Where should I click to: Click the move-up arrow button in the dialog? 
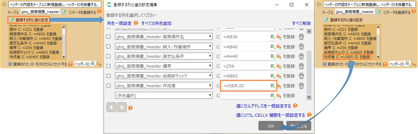(x=112, y=108)
